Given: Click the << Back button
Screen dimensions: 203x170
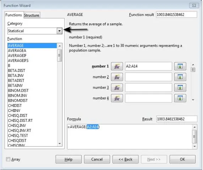Looking at the screenshot, I should (125, 159).
